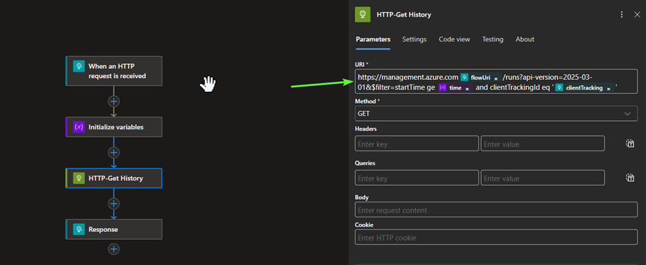Open the Initialize variables action node
Screen dimensions: 646x265
[114, 127]
